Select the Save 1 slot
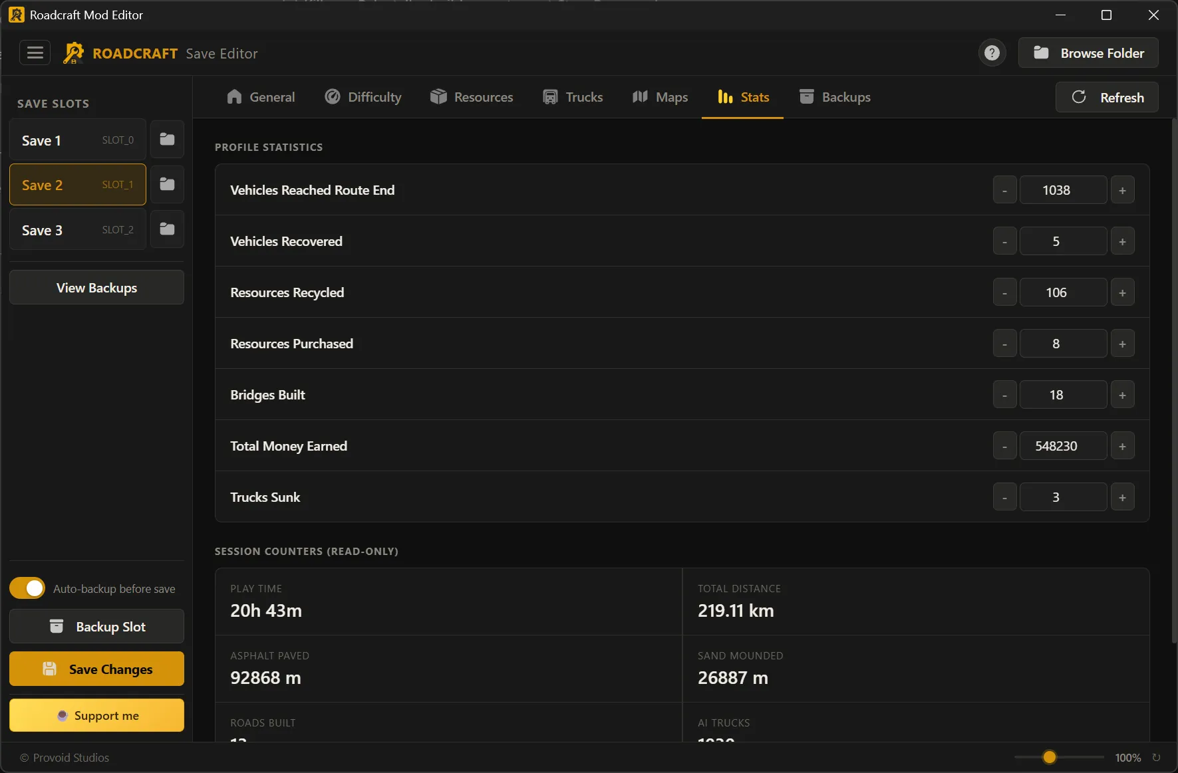Viewport: 1178px width, 773px height. click(x=78, y=140)
